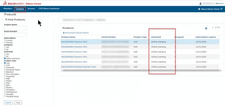Click 12/31/2025 date in Machinist row
This screenshot has height=106, width=225.
click(201, 67)
